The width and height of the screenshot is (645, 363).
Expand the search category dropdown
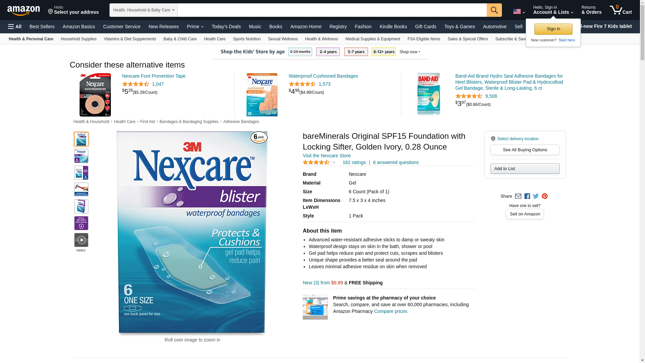(143, 10)
